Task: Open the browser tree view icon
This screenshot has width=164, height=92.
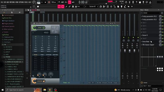Action: click(115, 7)
